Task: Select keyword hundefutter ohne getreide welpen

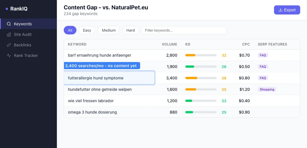Action: [x=100, y=89]
